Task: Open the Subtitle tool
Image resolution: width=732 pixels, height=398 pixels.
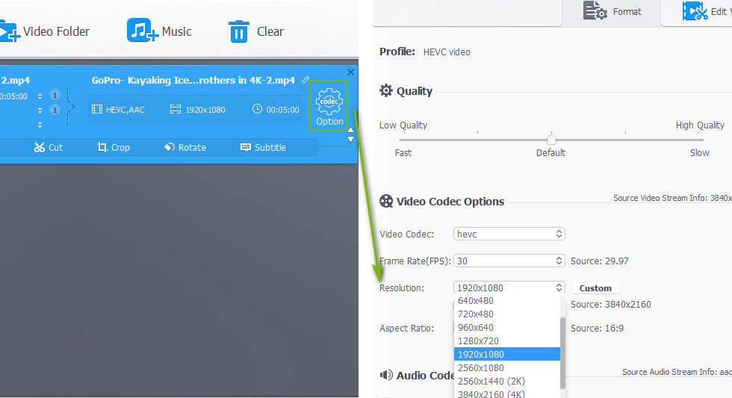Action: point(263,147)
